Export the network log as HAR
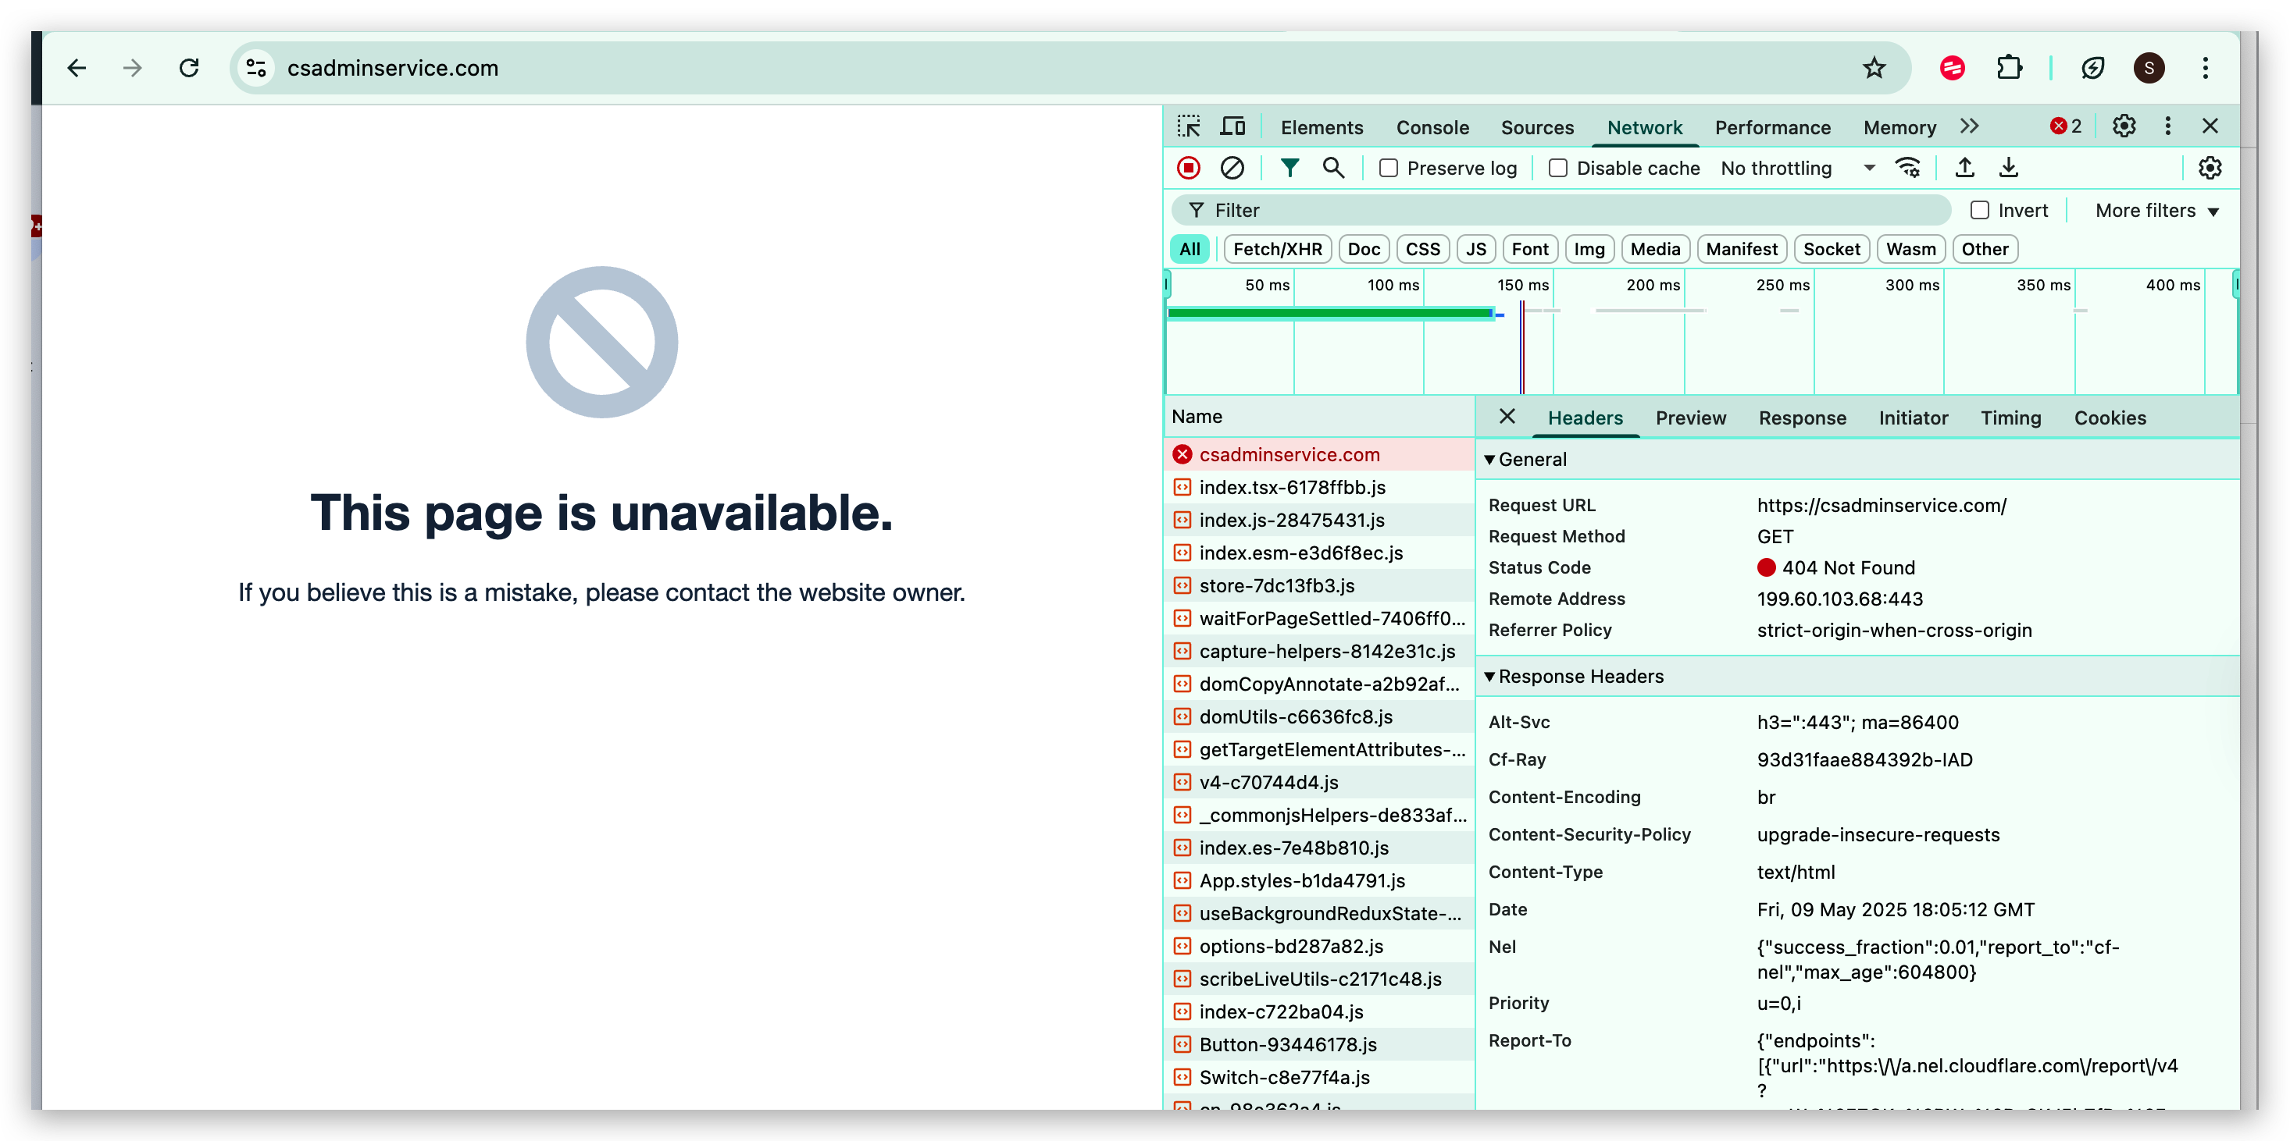Image resolution: width=2290 pixels, height=1141 pixels. point(2009,167)
